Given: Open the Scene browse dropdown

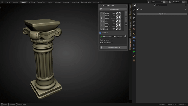Looking at the screenshot, I should coord(149,2).
